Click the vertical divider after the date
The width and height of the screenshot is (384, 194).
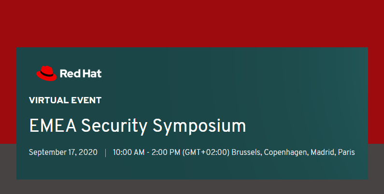[106, 152]
